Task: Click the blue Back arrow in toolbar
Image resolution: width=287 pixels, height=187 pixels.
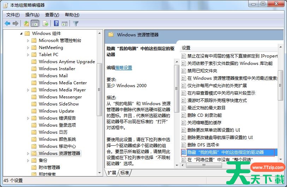Action: click(7, 24)
